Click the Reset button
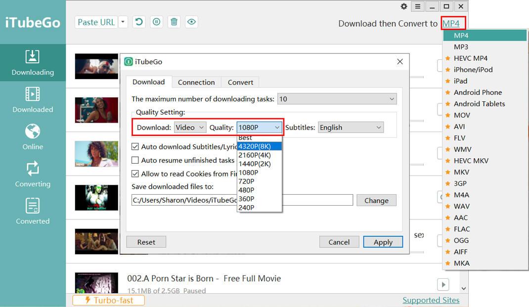The width and height of the screenshot is (529, 307). [146, 242]
